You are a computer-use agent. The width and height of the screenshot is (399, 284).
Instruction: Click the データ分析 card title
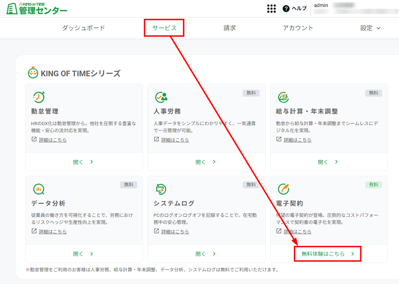pos(48,203)
